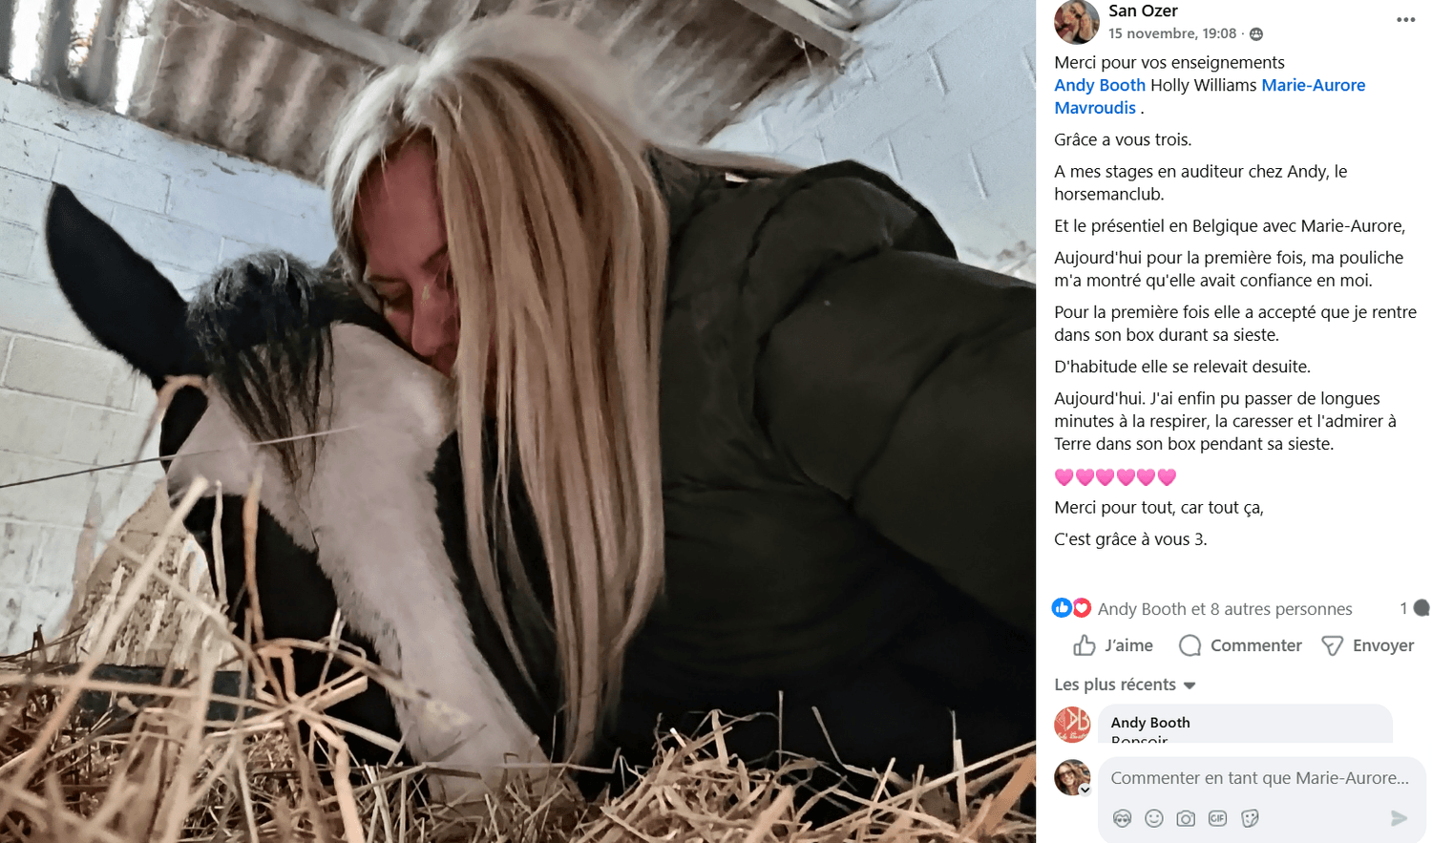Insert a GIF into the comment

click(x=1217, y=818)
